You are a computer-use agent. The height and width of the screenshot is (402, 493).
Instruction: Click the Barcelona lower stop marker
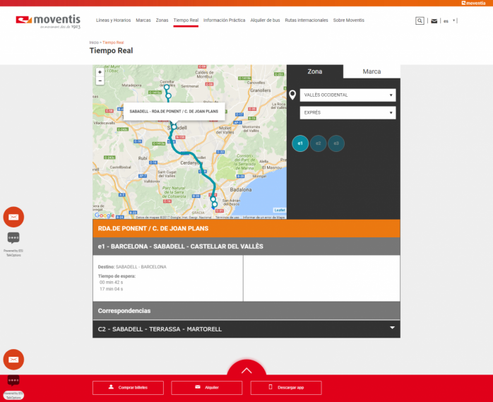click(215, 204)
